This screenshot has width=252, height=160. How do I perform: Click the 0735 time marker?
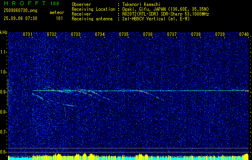[124, 34]
